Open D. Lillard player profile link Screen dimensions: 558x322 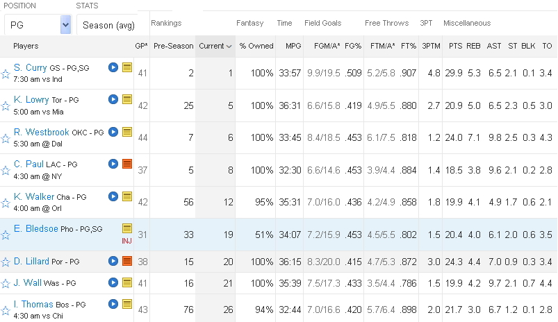[x=31, y=261]
